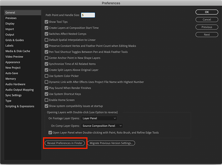Toggle Open Layer Panel when Double-clicking with Paint
The width and height of the screenshot is (222, 165).
(50, 133)
